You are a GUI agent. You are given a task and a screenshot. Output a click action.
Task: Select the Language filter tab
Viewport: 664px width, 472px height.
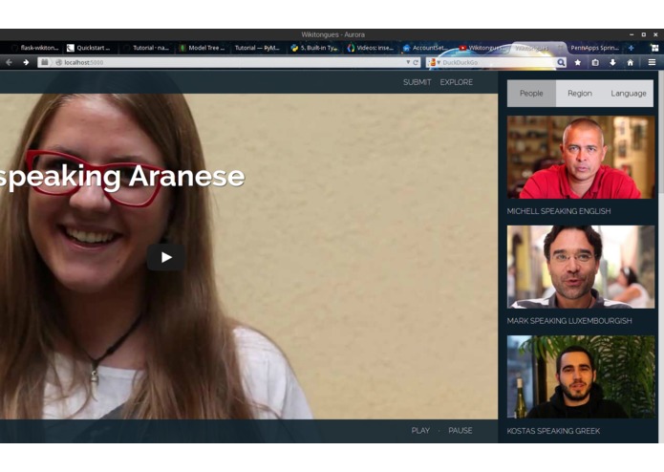629,93
